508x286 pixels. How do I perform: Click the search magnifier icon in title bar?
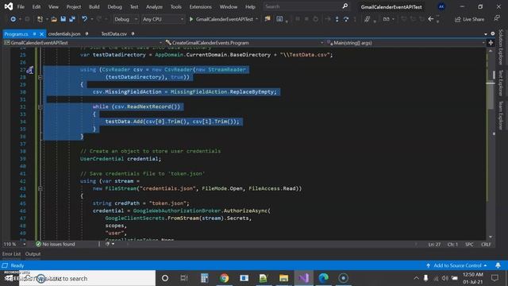click(345, 6)
